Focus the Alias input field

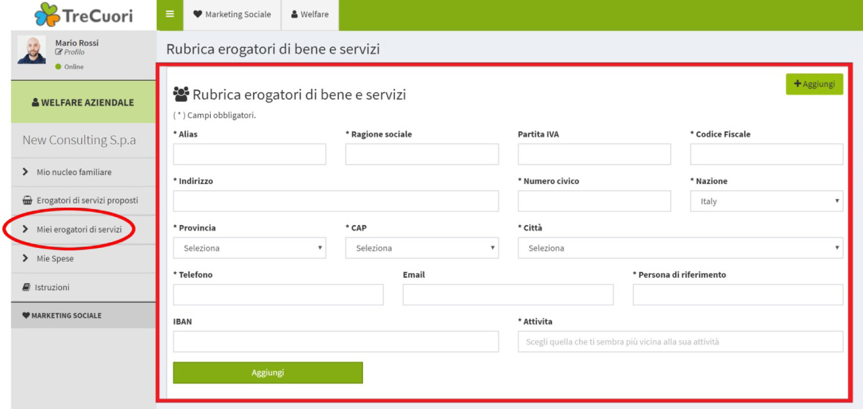pyautogui.click(x=250, y=154)
